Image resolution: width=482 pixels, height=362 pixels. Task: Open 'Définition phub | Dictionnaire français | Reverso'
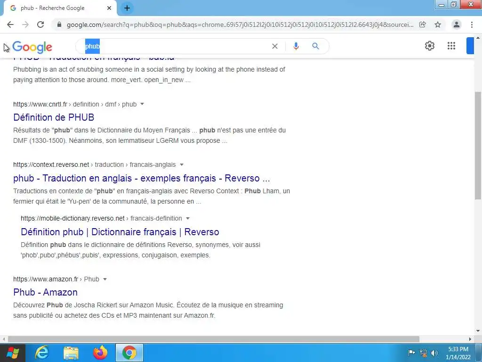tap(120, 232)
